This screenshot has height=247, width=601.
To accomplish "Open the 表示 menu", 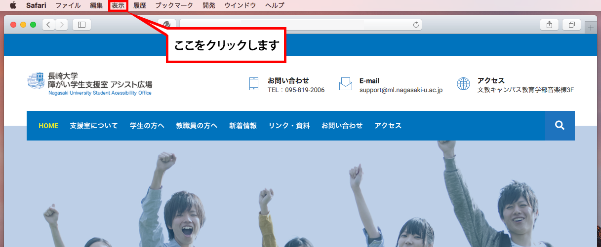I will [118, 5].
